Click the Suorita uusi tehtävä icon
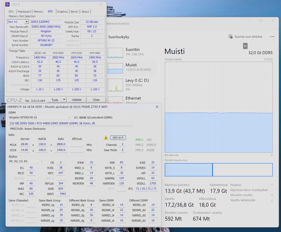Image resolution: width=281 pixels, height=232 pixels. point(230,37)
